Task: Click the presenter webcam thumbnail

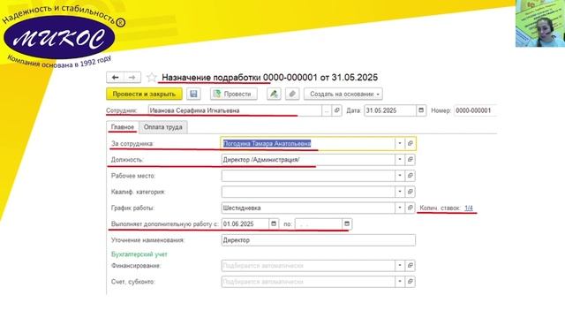Action: 540,24
